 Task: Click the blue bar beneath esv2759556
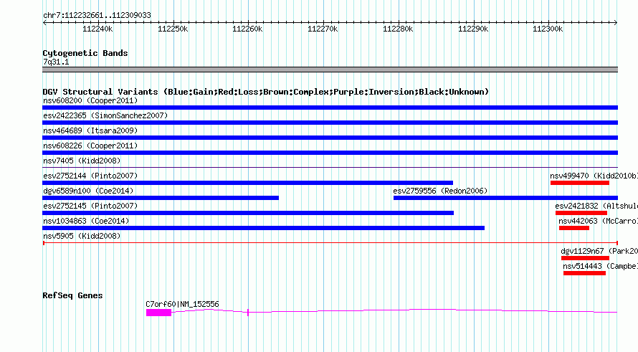point(506,198)
